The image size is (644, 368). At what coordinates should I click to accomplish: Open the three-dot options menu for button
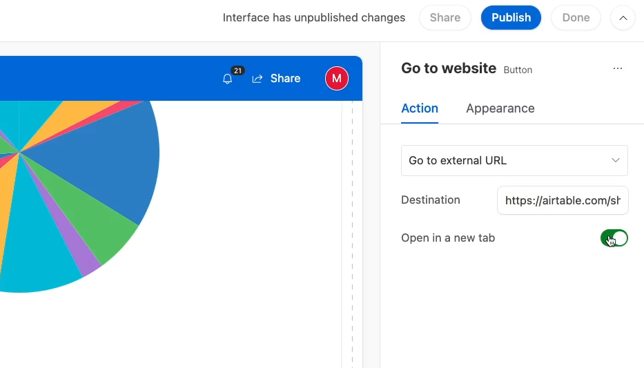(x=618, y=68)
